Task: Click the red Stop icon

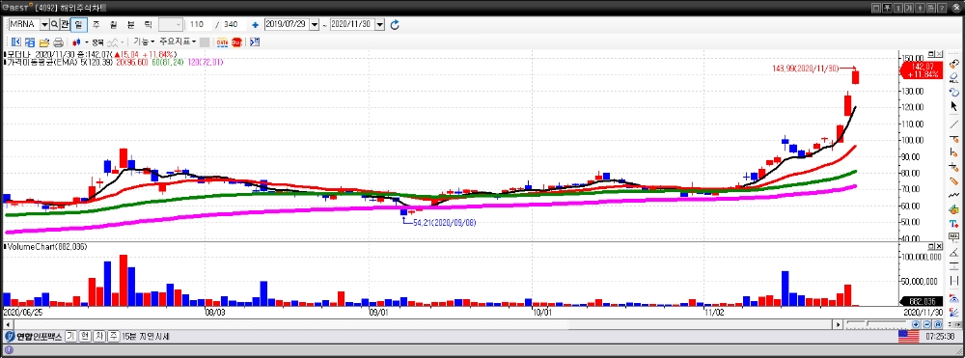Action: click(x=236, y=42)
